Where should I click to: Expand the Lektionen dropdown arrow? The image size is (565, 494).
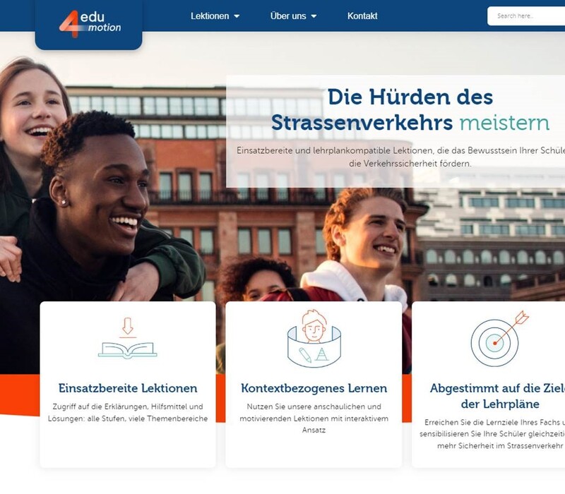point(237,16)
